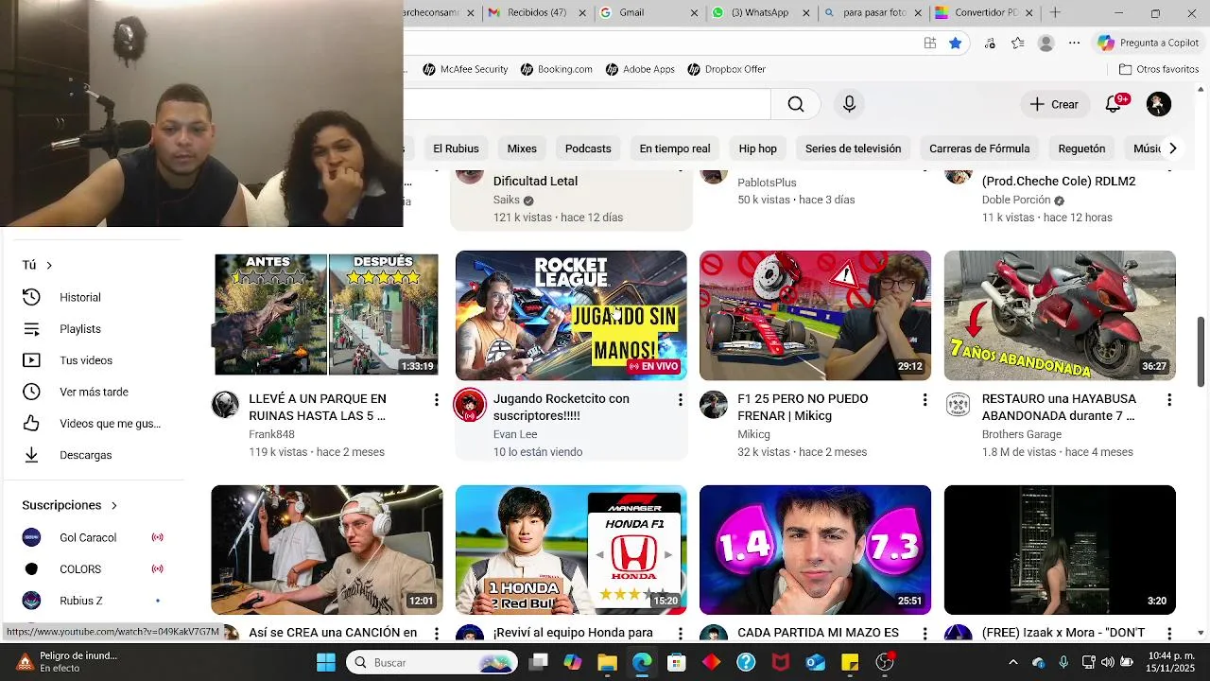Select the Carreras de Fórmula chip
Viewport: 1210px width, 681px height.
[979, 148]
